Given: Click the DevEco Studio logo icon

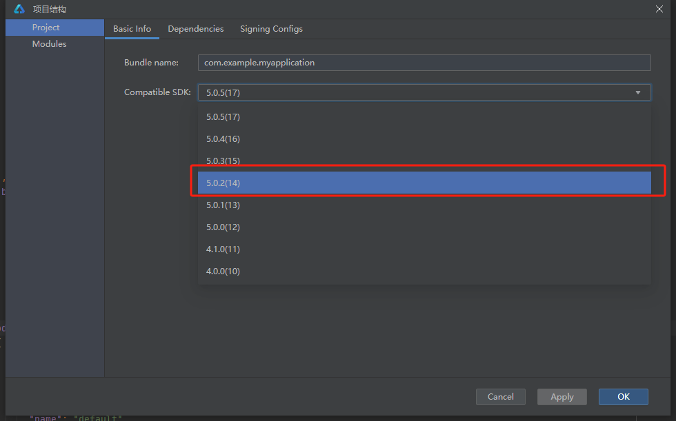Looking at the screenshot, I should click(19, 9).
